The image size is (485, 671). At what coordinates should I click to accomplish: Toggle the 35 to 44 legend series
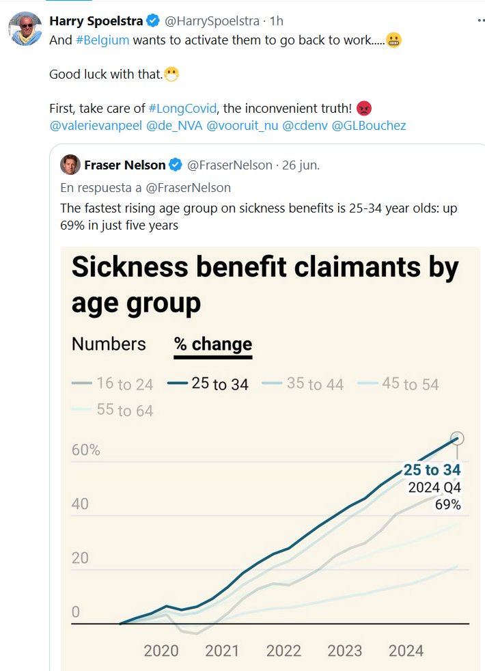coord(305,384)
